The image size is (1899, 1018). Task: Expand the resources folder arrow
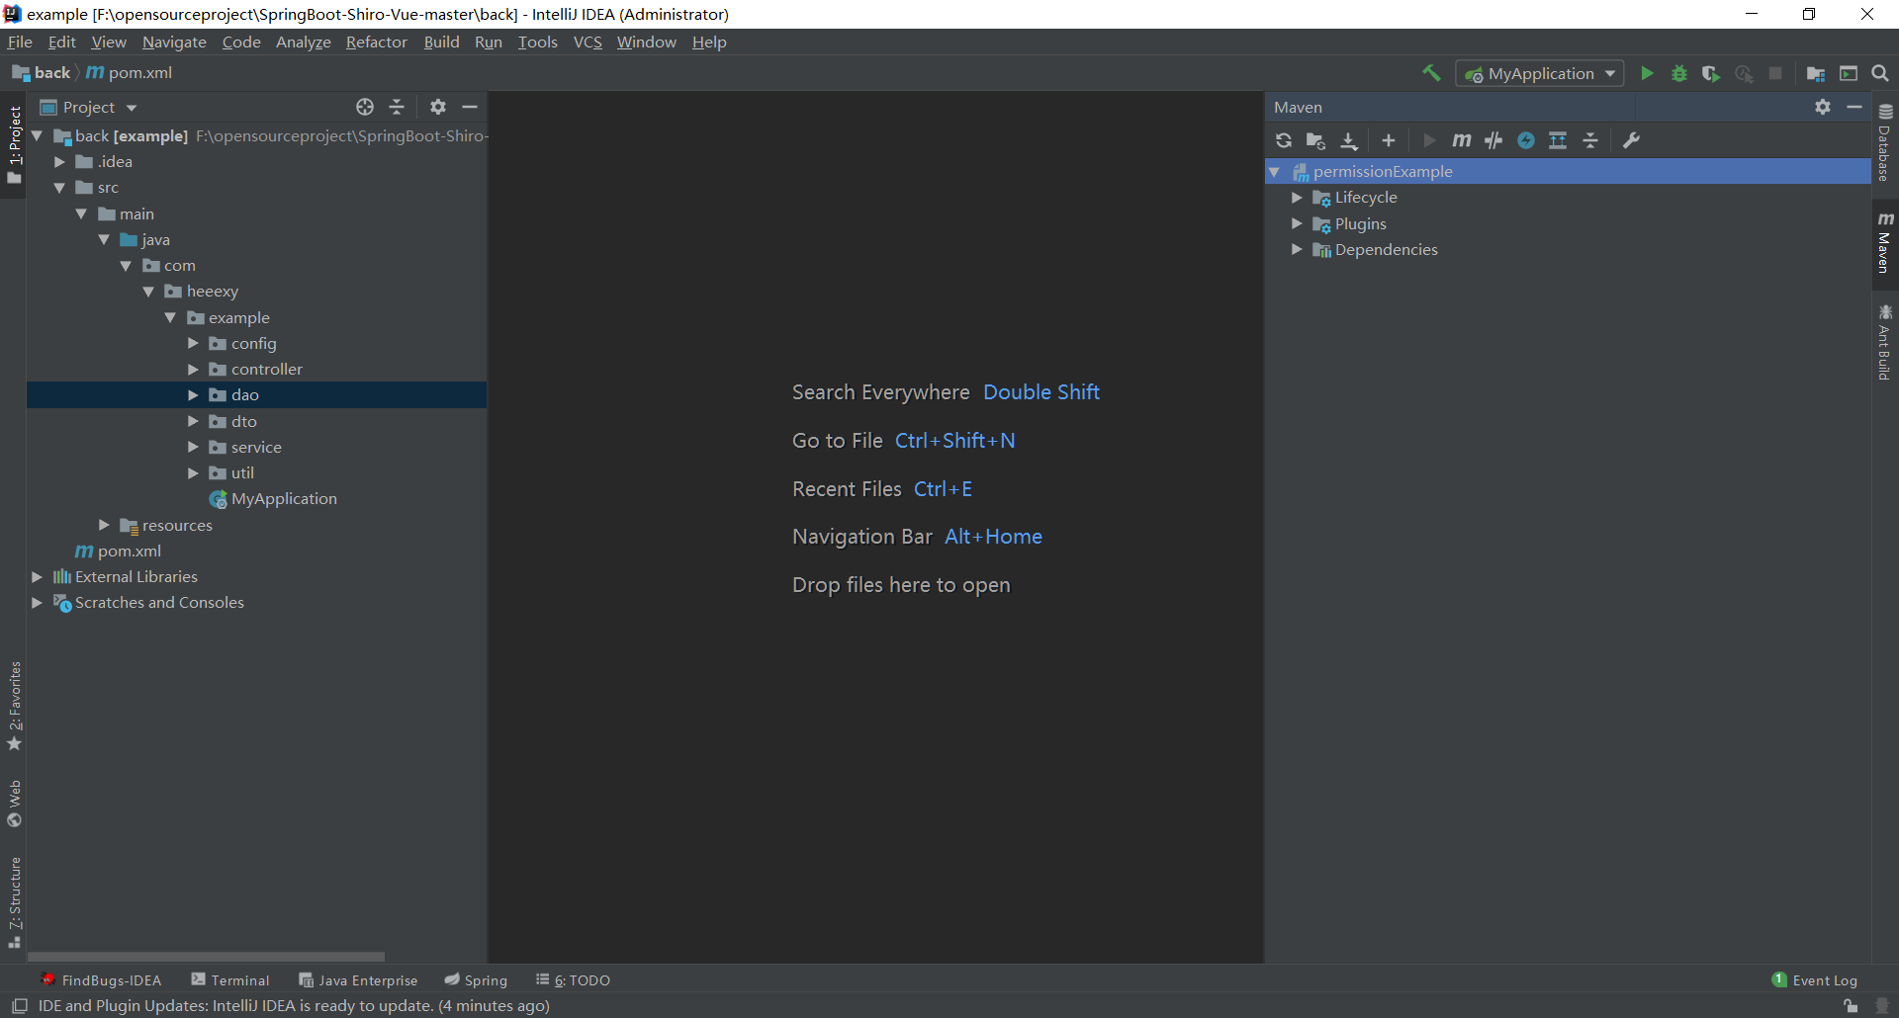coord(104,525)
